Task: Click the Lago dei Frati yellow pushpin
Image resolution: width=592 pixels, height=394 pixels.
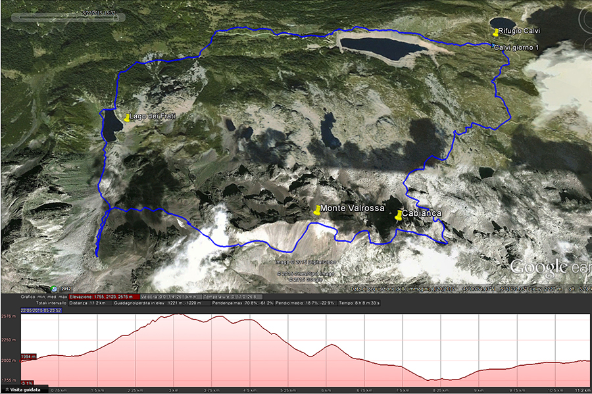Action: point(127,118)
